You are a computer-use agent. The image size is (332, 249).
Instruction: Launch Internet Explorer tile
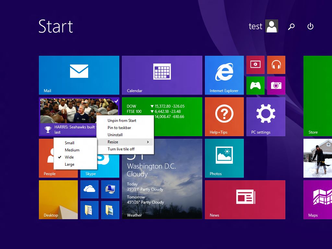[x=224, y=75]
